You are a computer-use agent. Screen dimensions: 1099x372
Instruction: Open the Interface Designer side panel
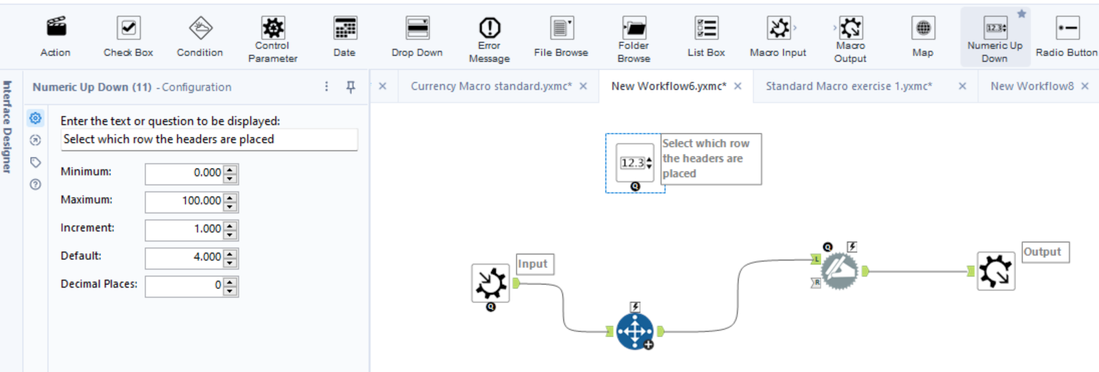tap(7, 127)
